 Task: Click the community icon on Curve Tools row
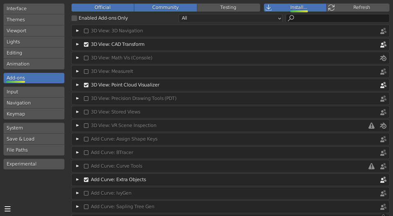[x=383, y=166]
